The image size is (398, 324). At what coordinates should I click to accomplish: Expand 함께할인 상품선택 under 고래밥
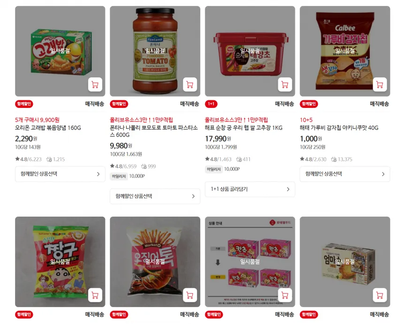(60, 174)
